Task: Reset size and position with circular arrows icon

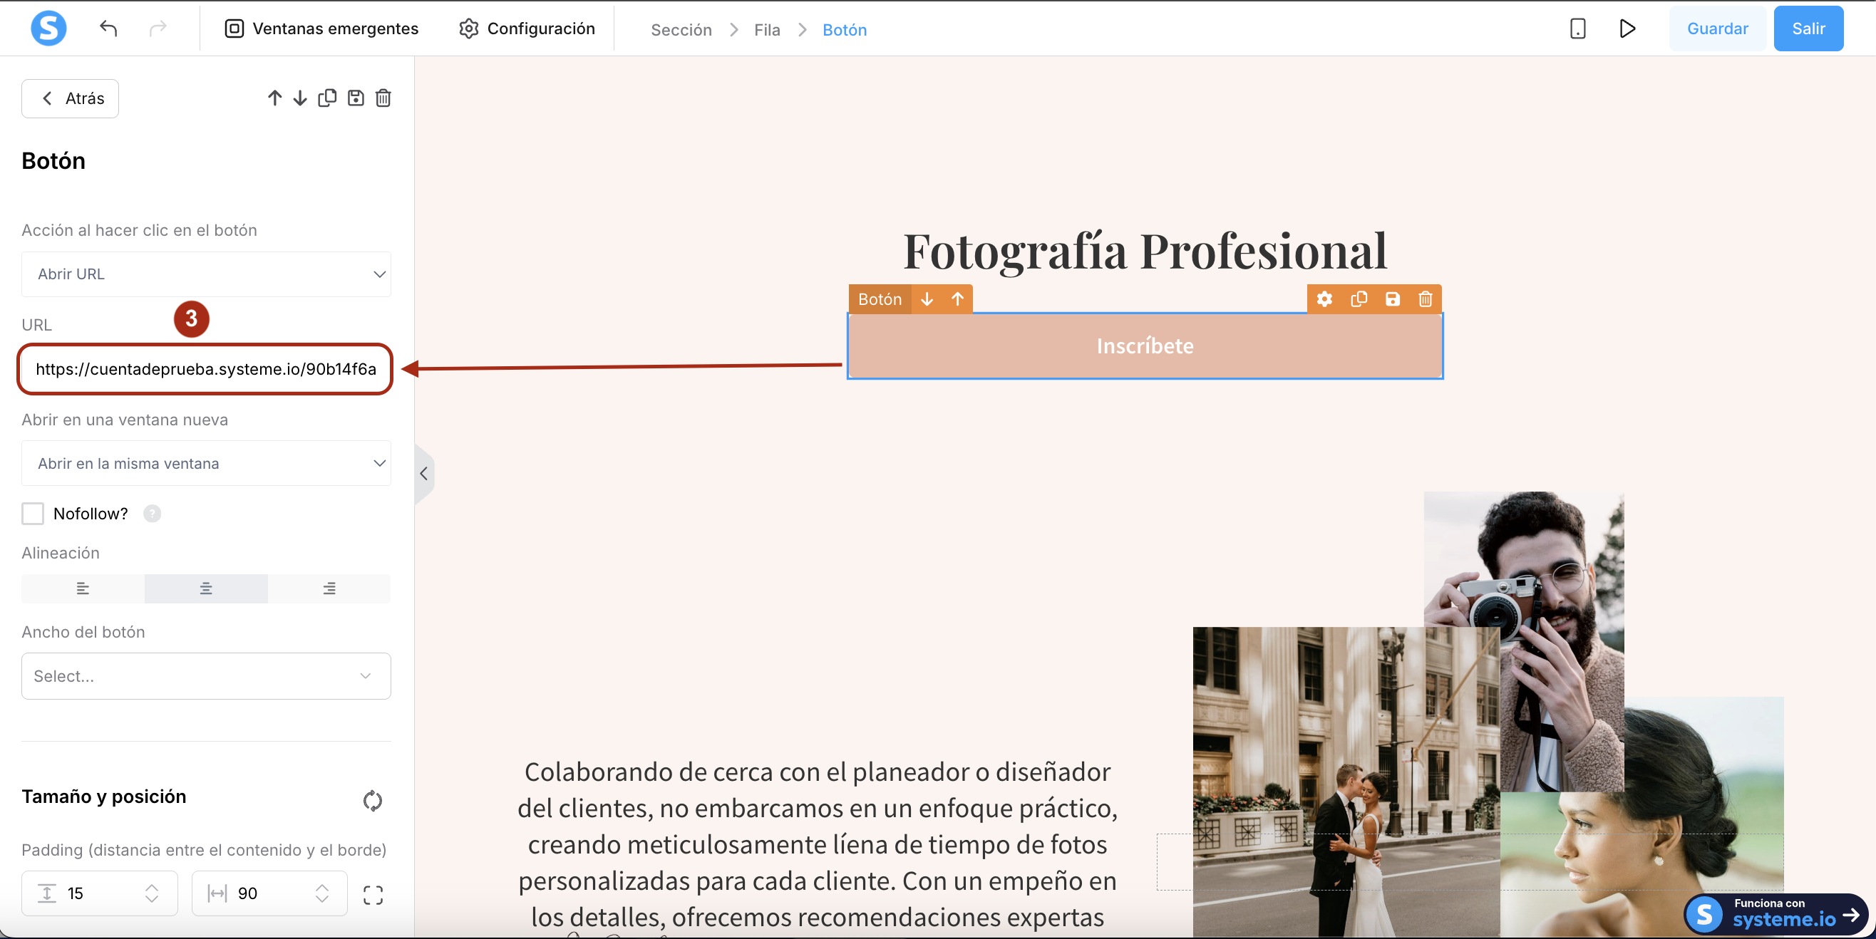Action: (x=372, y=800)
